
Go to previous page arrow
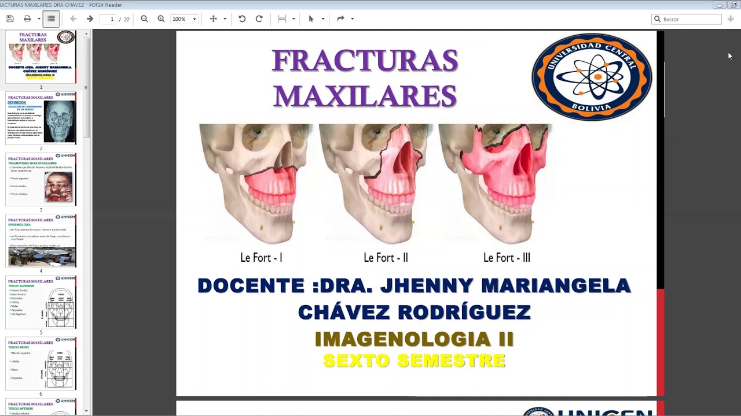click(74, 19)
